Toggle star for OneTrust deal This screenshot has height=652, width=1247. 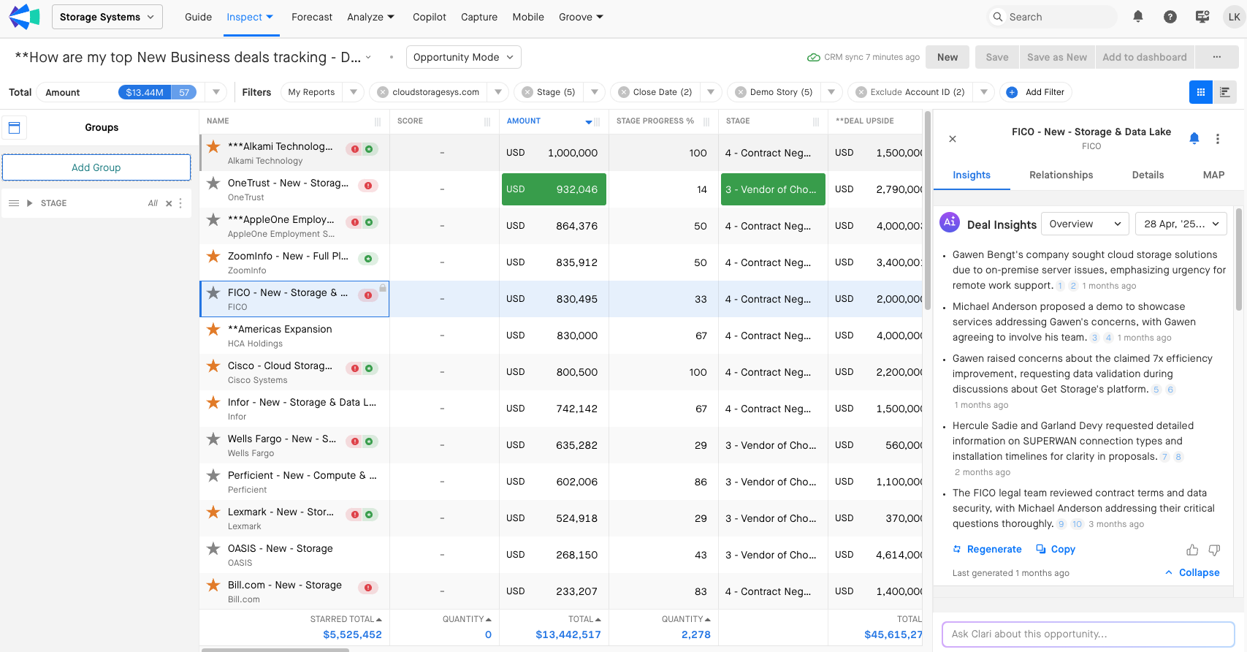pyautogui.click(x=213, y=183)
